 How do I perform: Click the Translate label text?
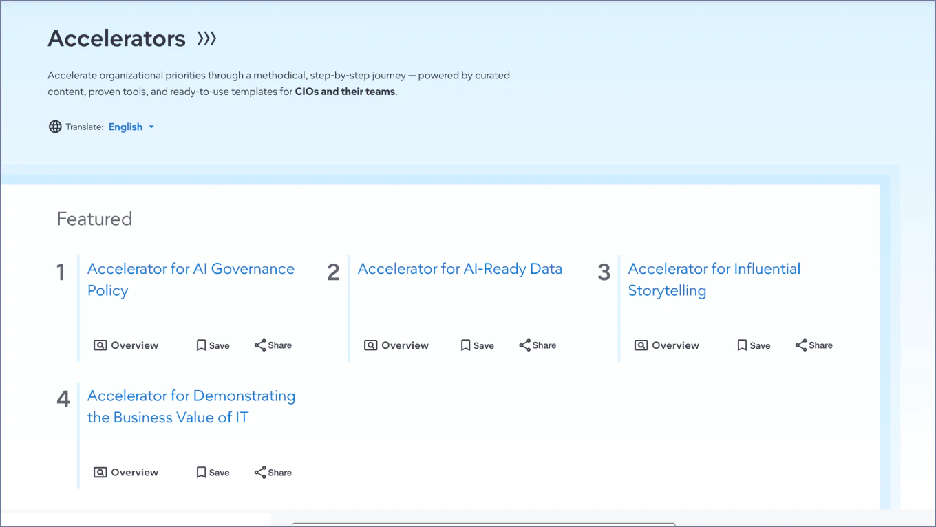click(85, 127)
